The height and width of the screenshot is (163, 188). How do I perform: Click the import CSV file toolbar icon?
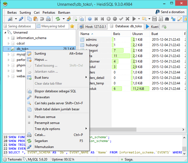click(x=75, y=19)
